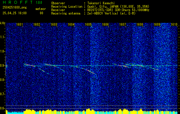
Task: Click the 1.0 kHz frequency label
Action: [x=3, y=51]
